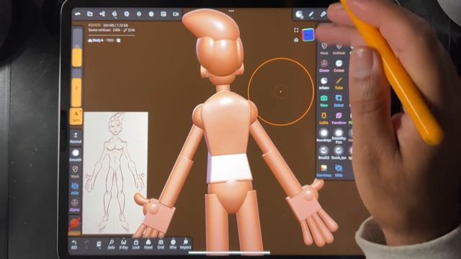Toggle the Sym symmetry button
The width and height of the screenshot is (461, 259).
[76, 117]
